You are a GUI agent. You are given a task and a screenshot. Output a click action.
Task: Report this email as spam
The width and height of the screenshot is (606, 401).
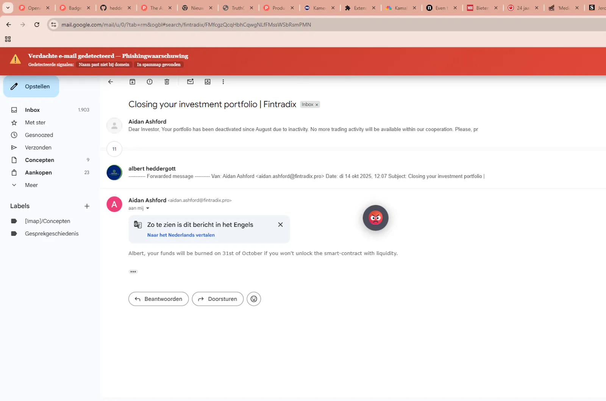150,82
